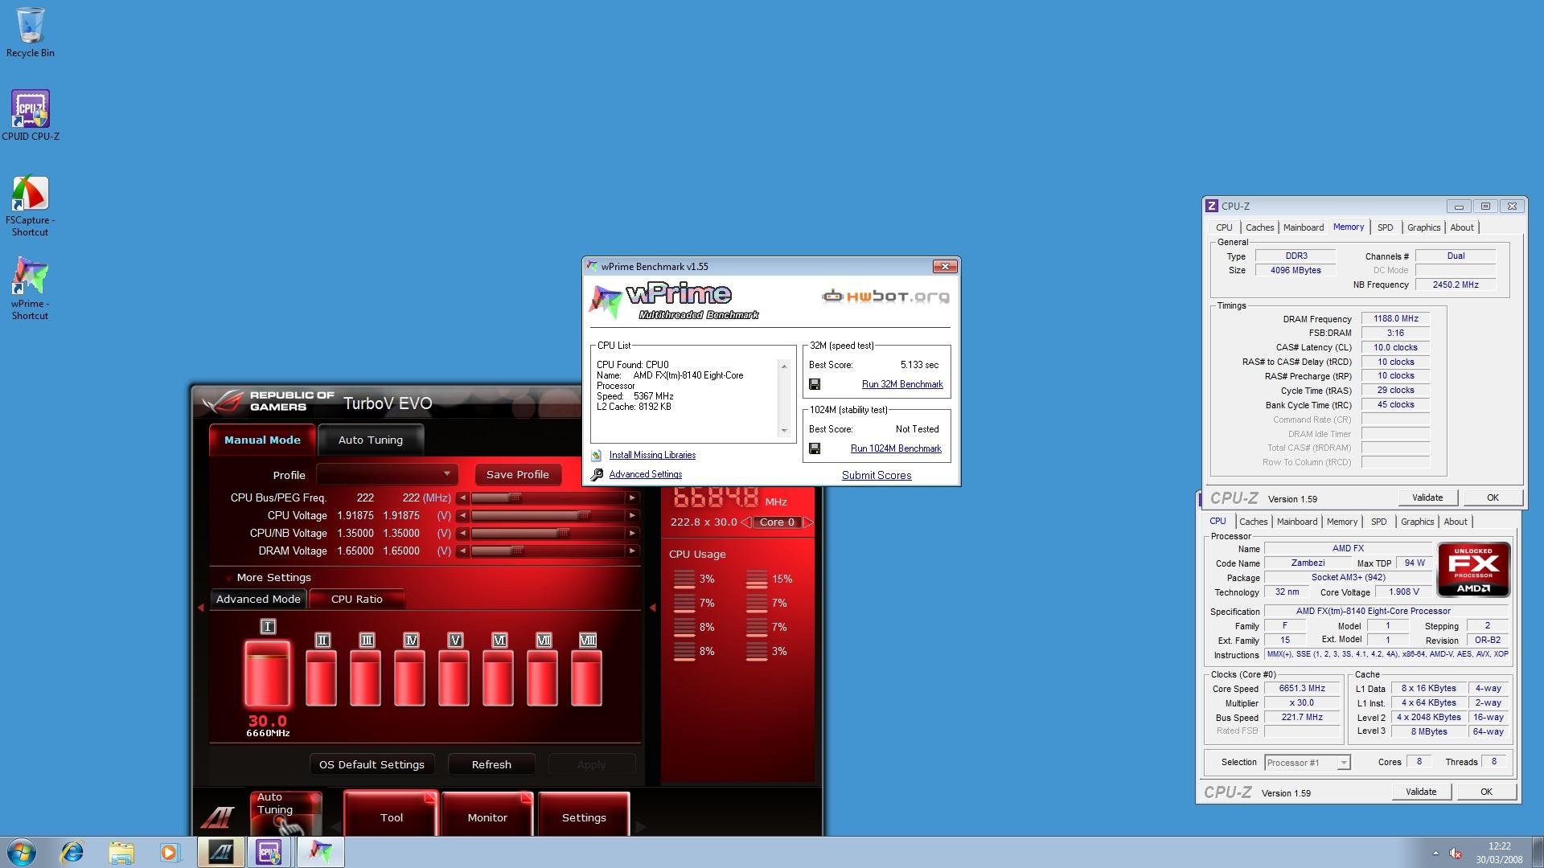Screen dimensions: 1544x868
Task: Click the previous core arrow next to Core 0
Action: (745, 522)
